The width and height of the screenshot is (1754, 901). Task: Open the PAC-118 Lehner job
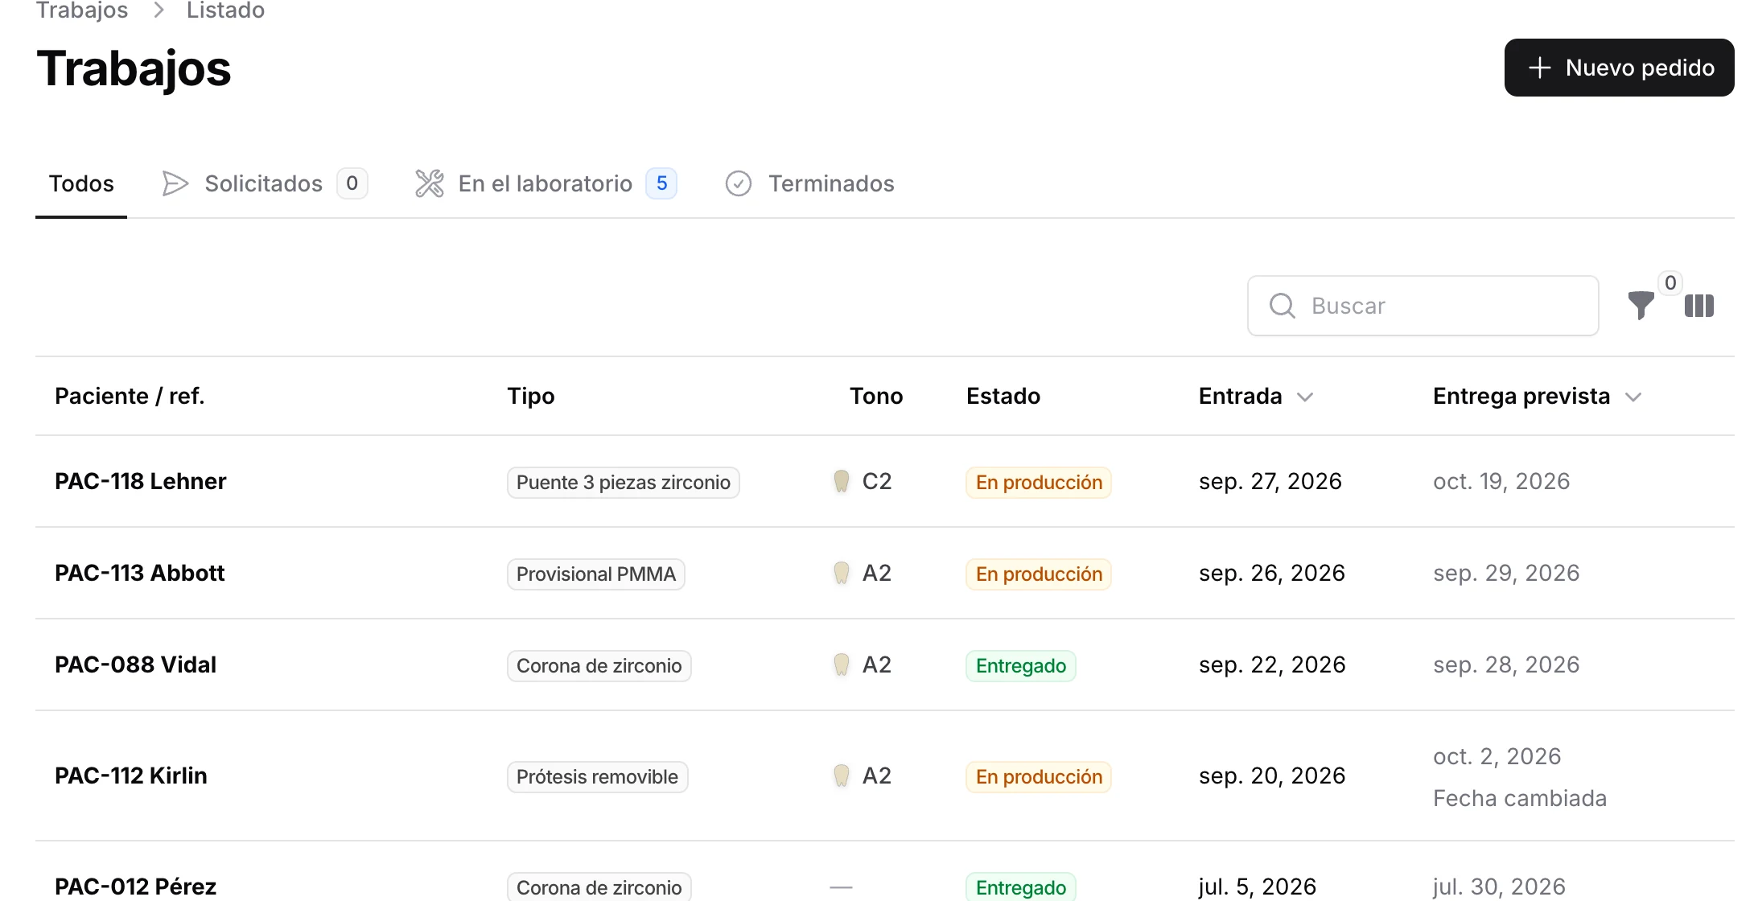point(885,481)
